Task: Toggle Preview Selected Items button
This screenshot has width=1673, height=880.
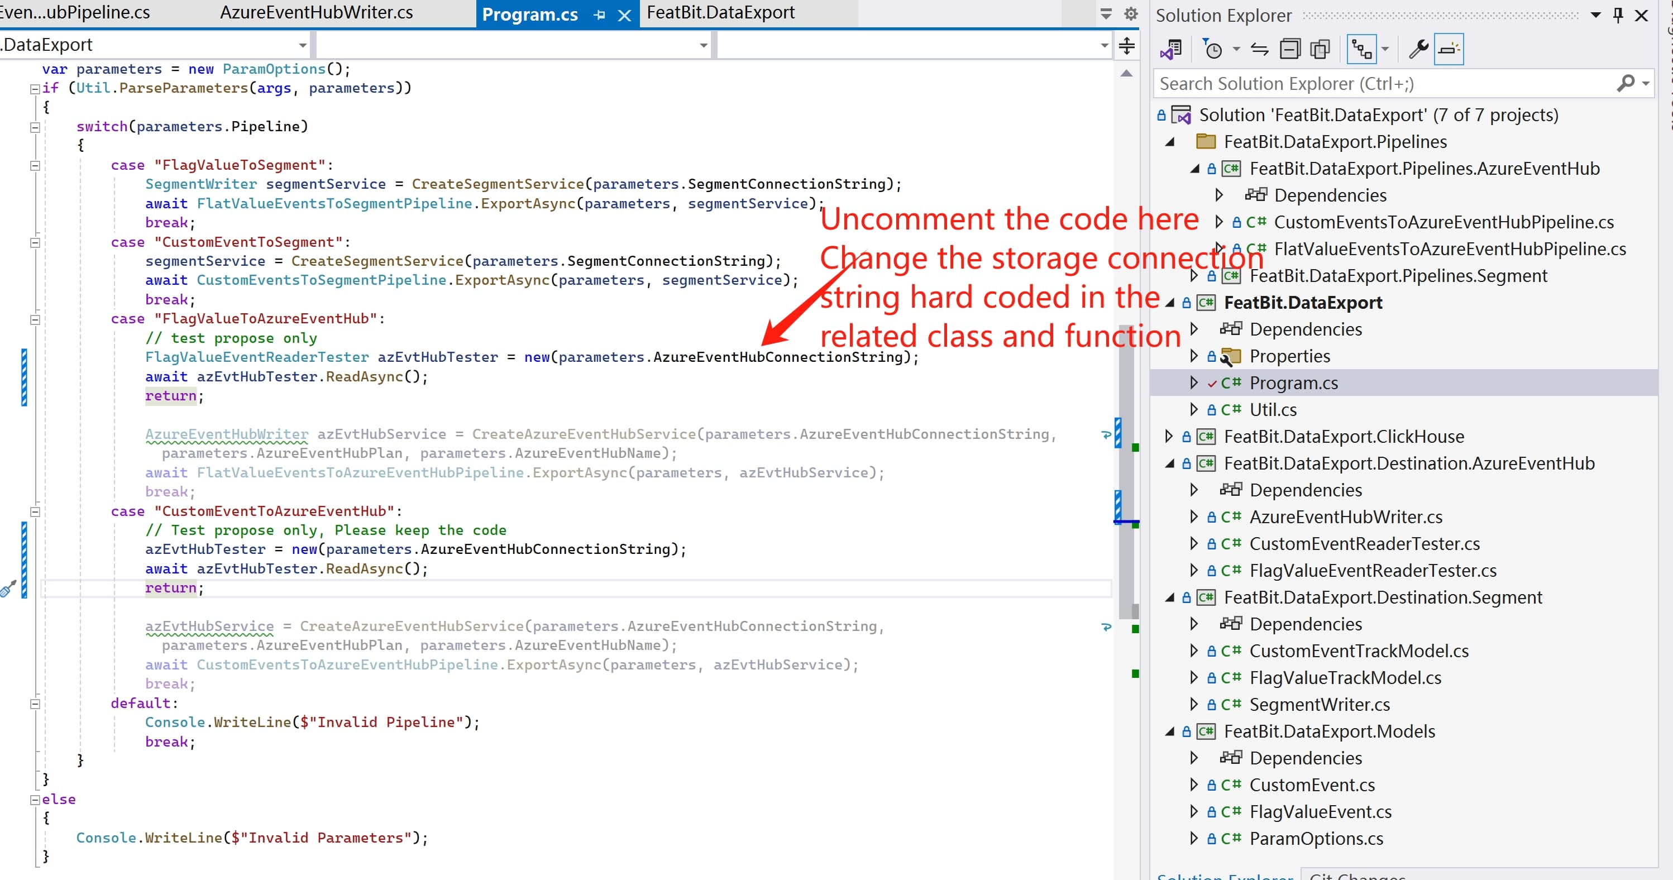Action: [x=1449, y=49]
